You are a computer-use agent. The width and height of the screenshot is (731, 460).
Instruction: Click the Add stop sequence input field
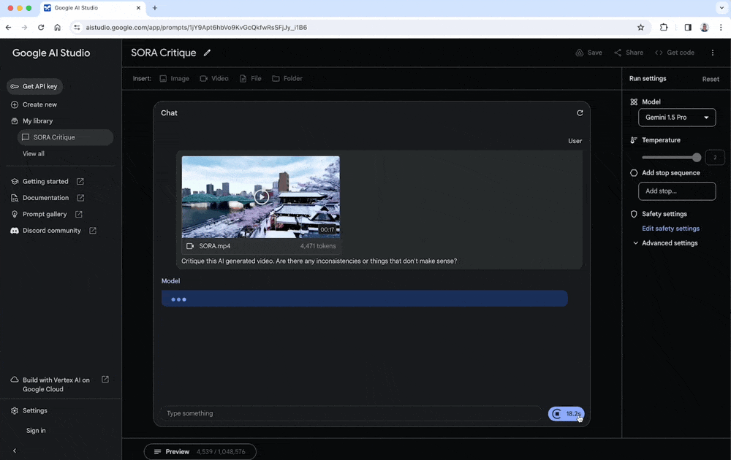coord(676,191)
